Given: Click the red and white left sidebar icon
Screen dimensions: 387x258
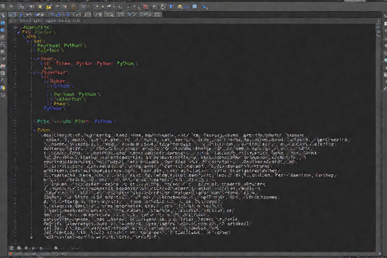Looking at the screenshot, I should (x=3, y=66).
